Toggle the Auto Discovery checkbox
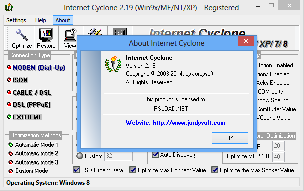 click(x=155, y=154)
